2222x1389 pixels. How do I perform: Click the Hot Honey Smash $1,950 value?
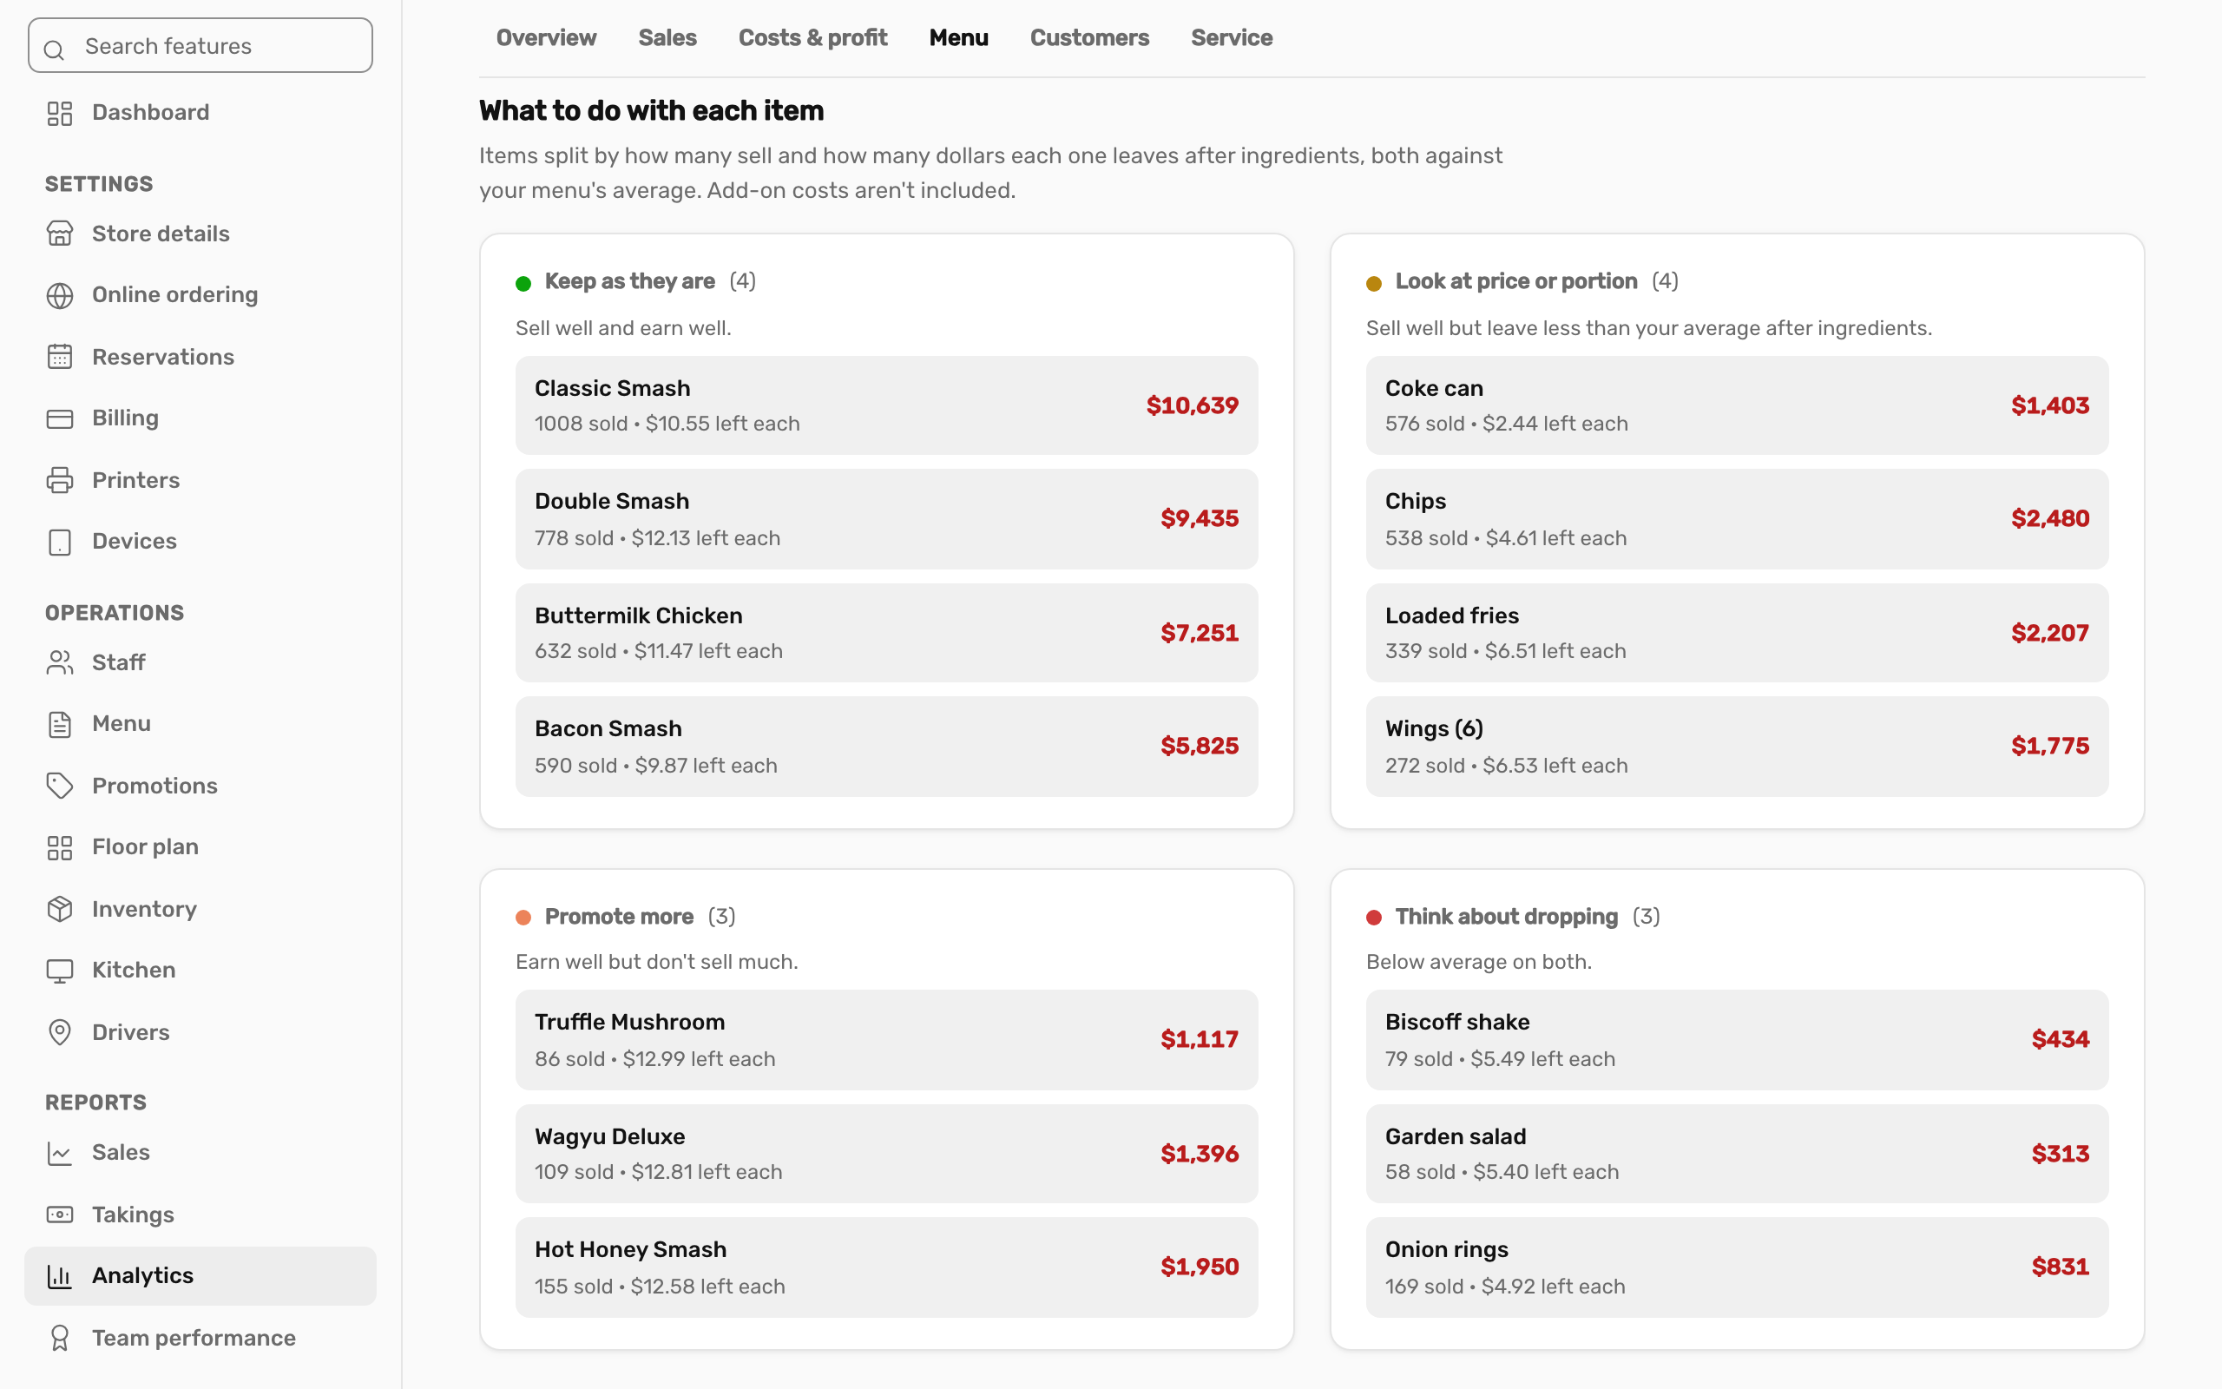tap(1200, 1267)
